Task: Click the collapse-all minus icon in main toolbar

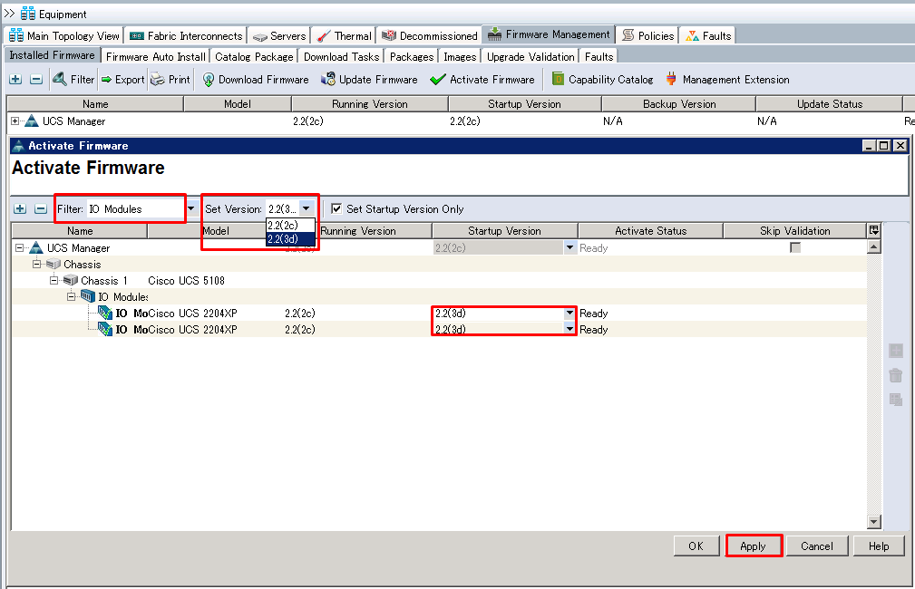Action: click(36, 80)
